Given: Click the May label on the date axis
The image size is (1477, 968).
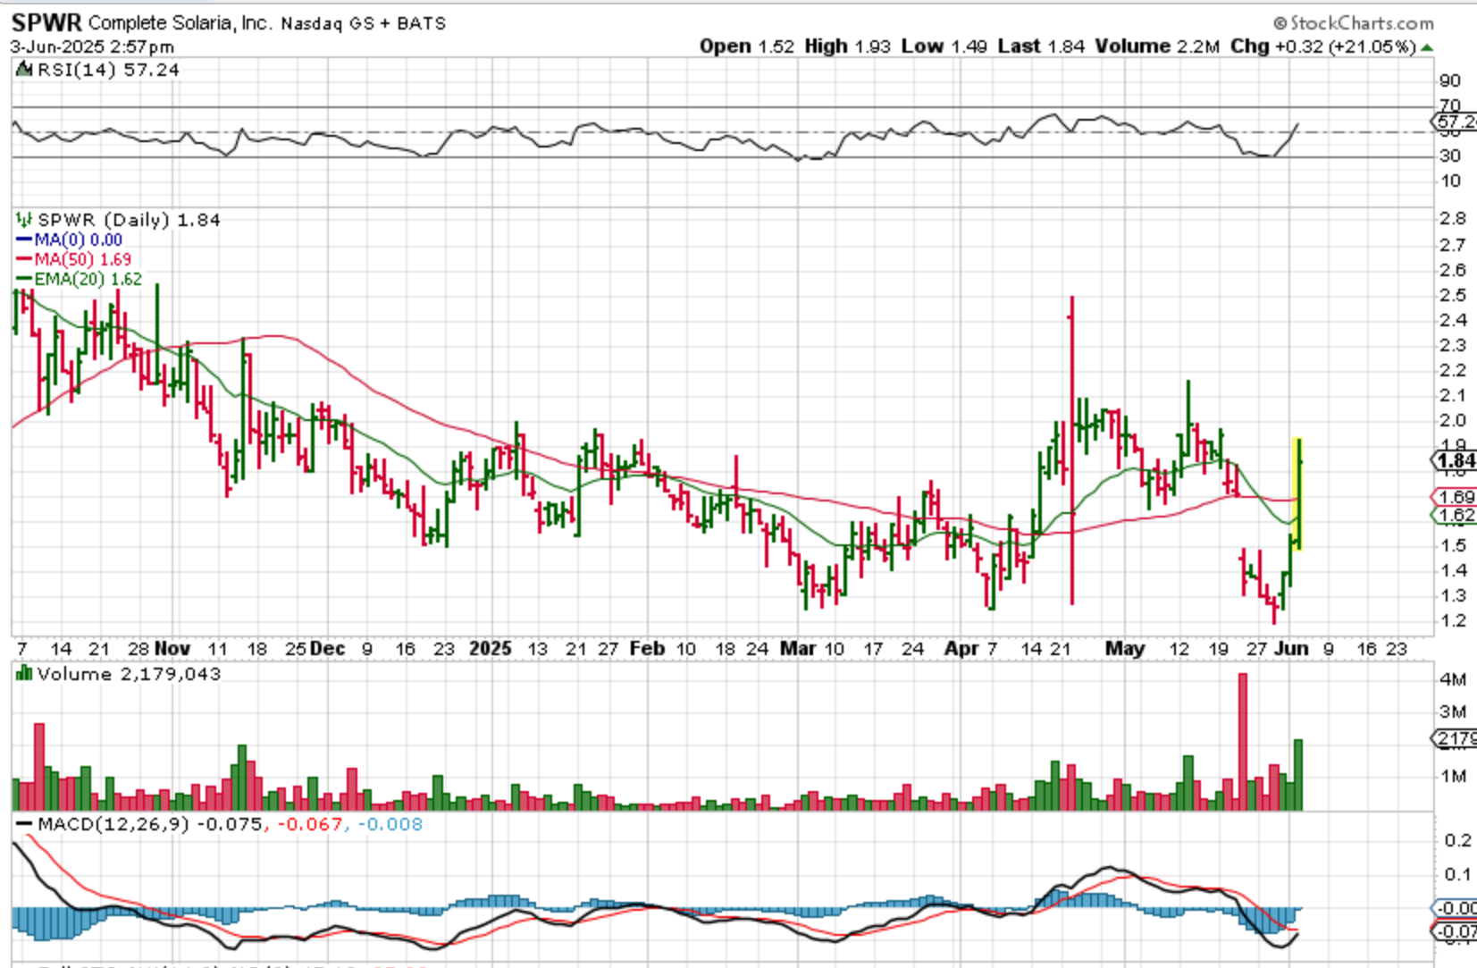Looking at the screenshot, I should click(1125, 649).
